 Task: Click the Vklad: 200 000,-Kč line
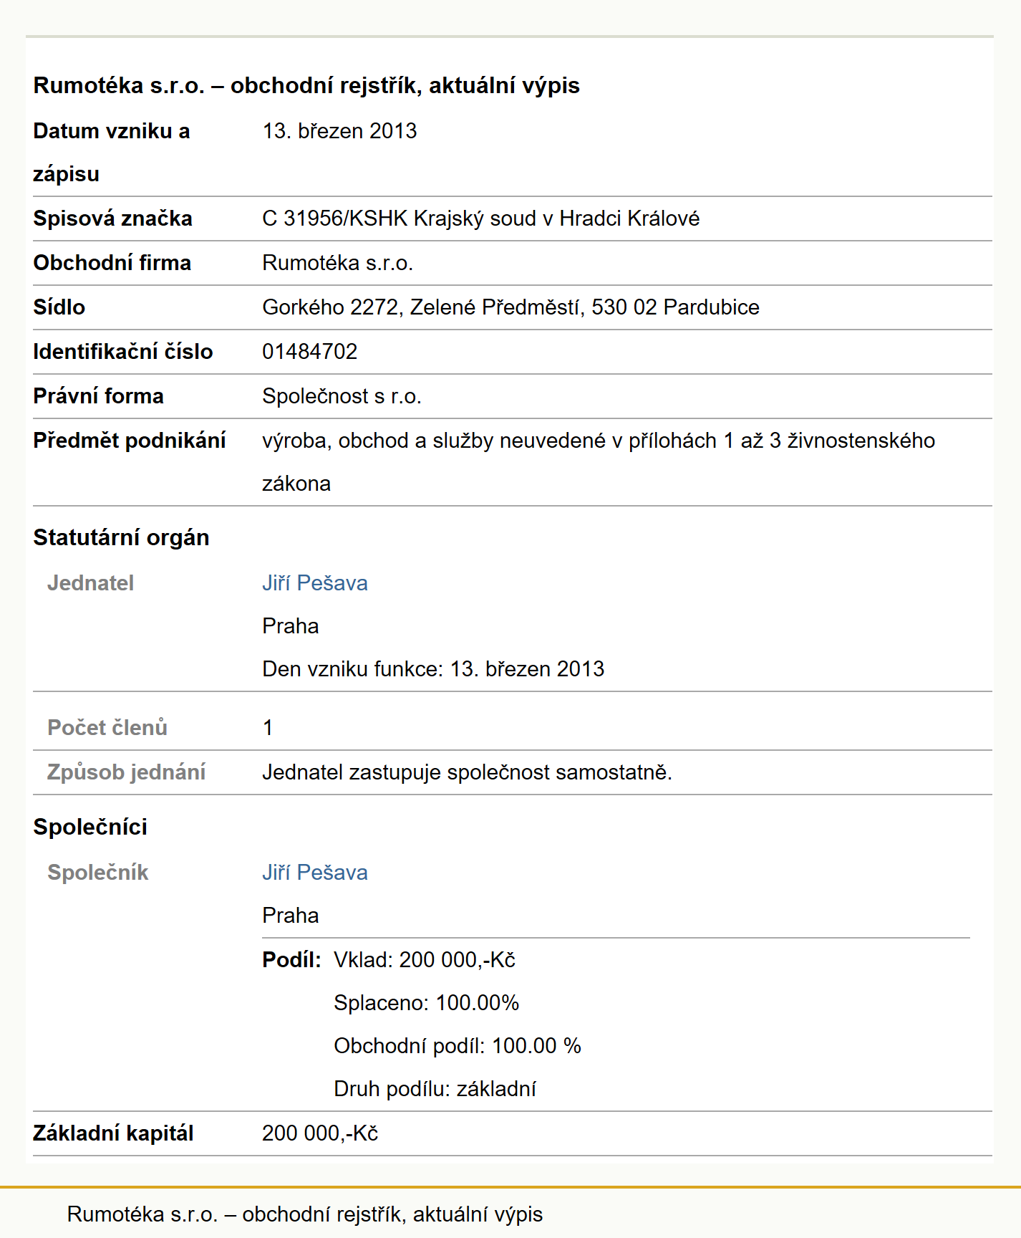[x=425, y=959]
